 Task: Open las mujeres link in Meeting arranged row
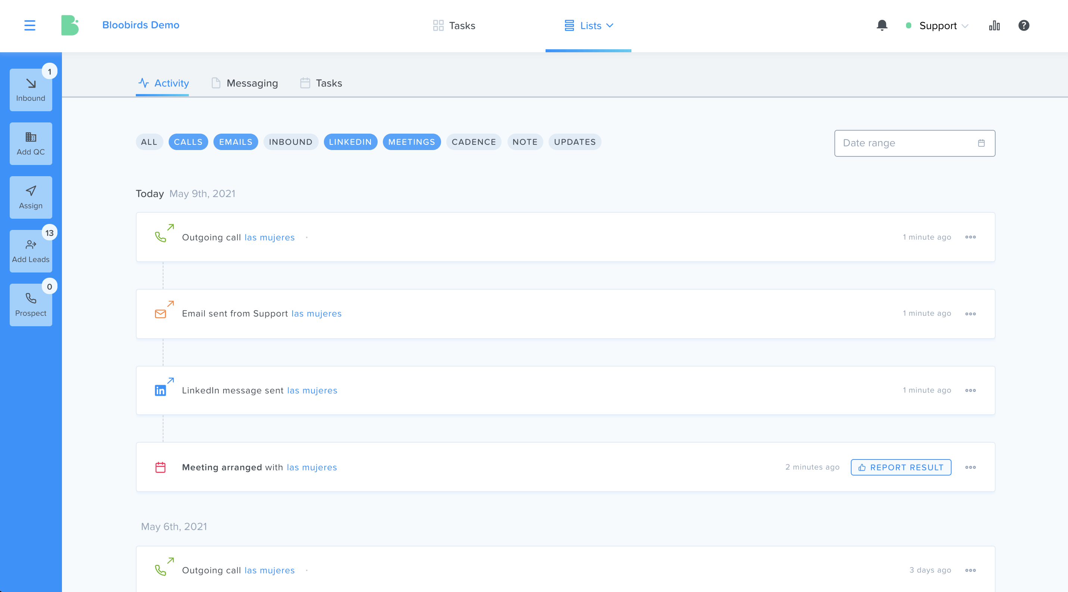(x=312, y=467)
